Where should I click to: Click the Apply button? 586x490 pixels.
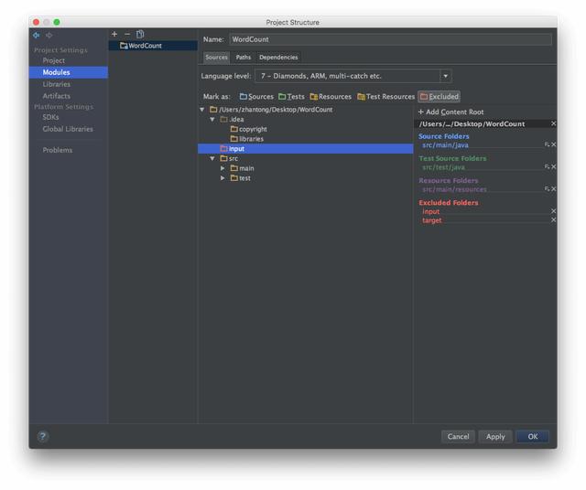click(x=495, y=437)
